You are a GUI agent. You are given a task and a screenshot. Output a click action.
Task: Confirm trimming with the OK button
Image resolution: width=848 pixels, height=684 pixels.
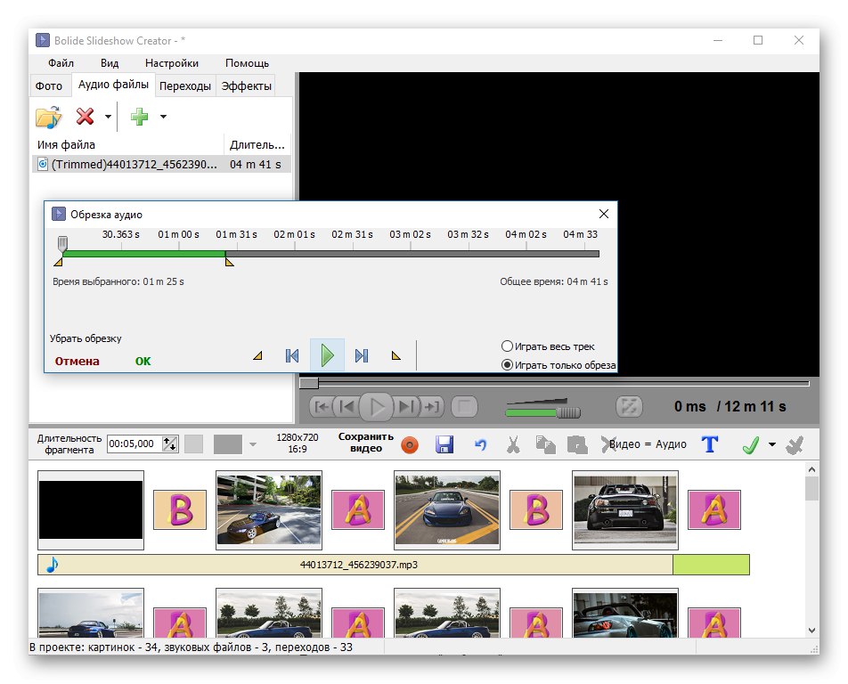pyautogui.click(x=143, y=362)
